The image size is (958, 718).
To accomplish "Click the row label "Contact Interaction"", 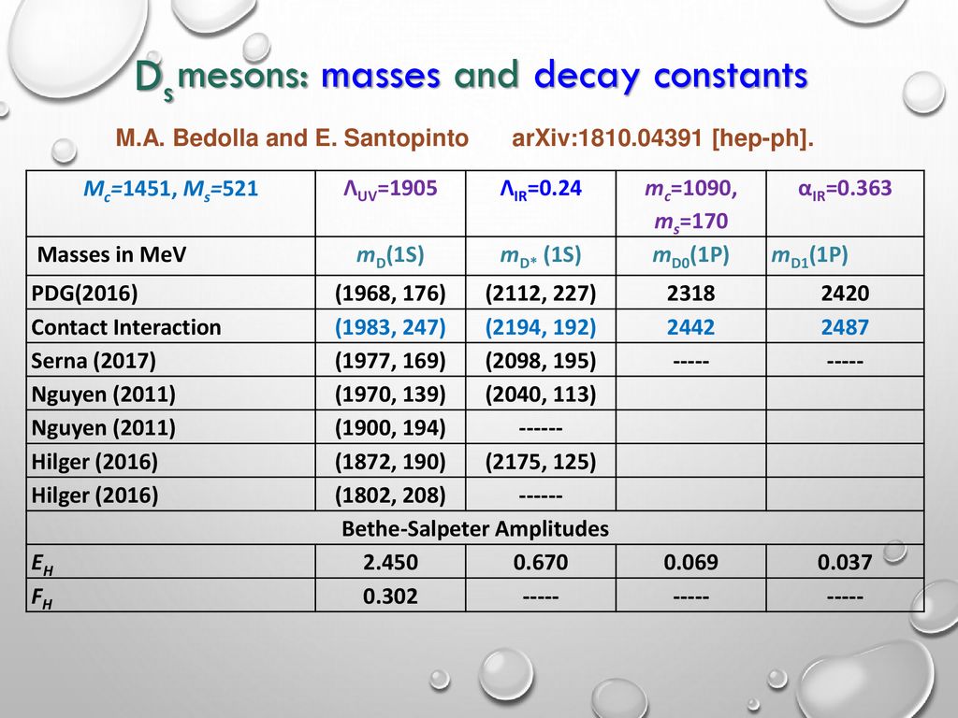I will click(126, 327).
